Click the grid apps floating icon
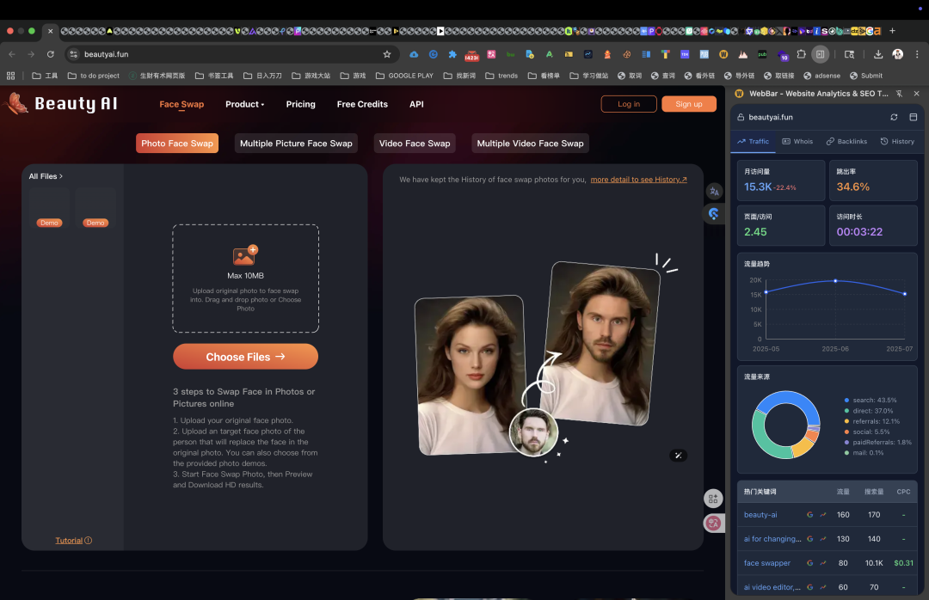The height and width of the screenshot is (600, 929). pyautogui.click(x=713, y=499)
